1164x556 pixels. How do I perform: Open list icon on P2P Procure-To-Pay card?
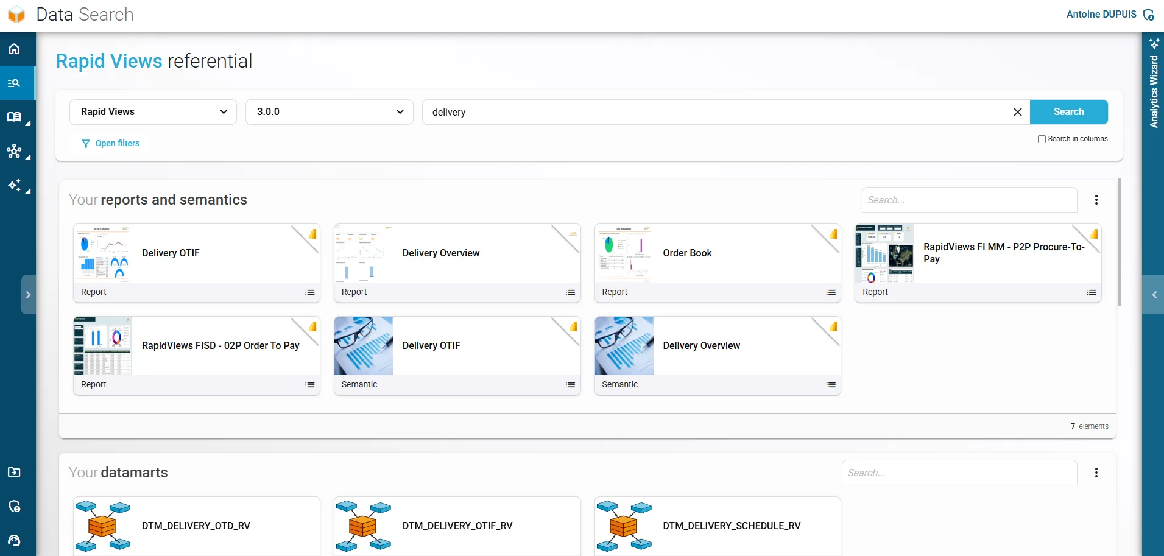point(1092,292)
